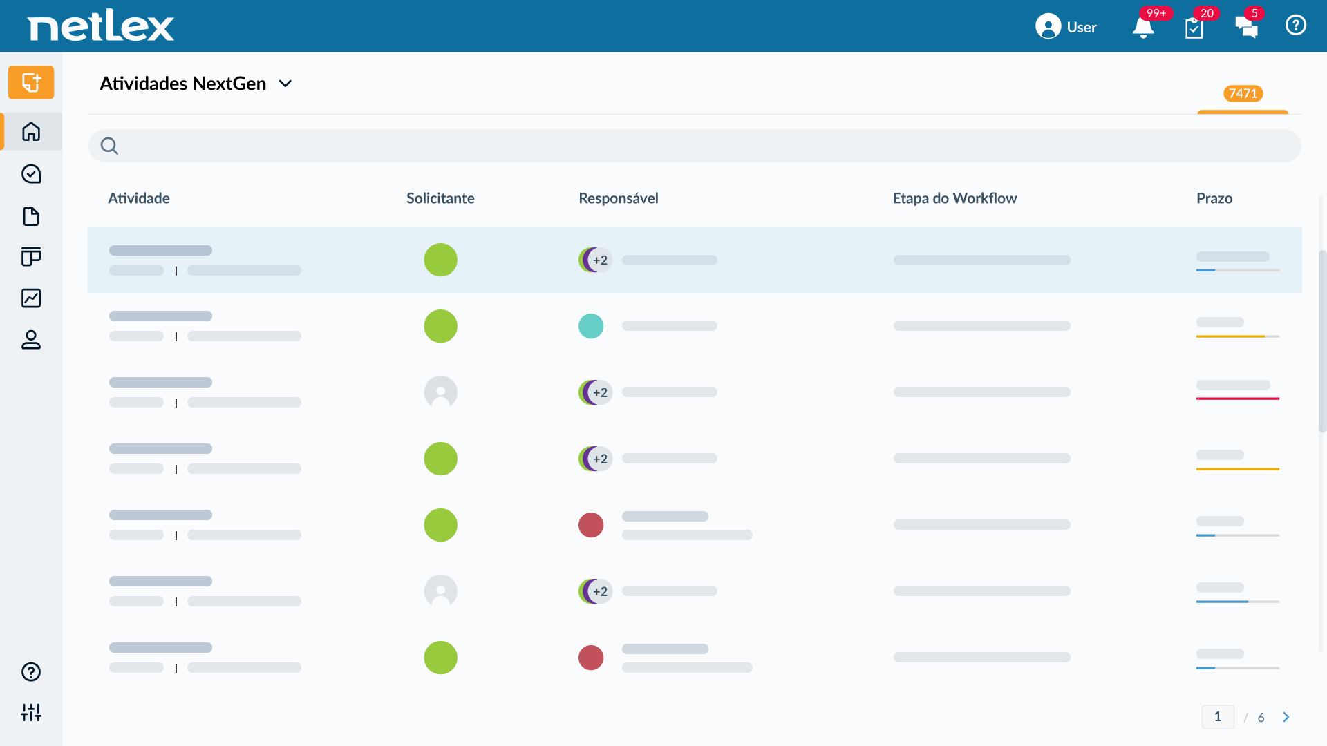
Task: Click the first row's blue prazo progress bar
Action: click(1238, 270)
